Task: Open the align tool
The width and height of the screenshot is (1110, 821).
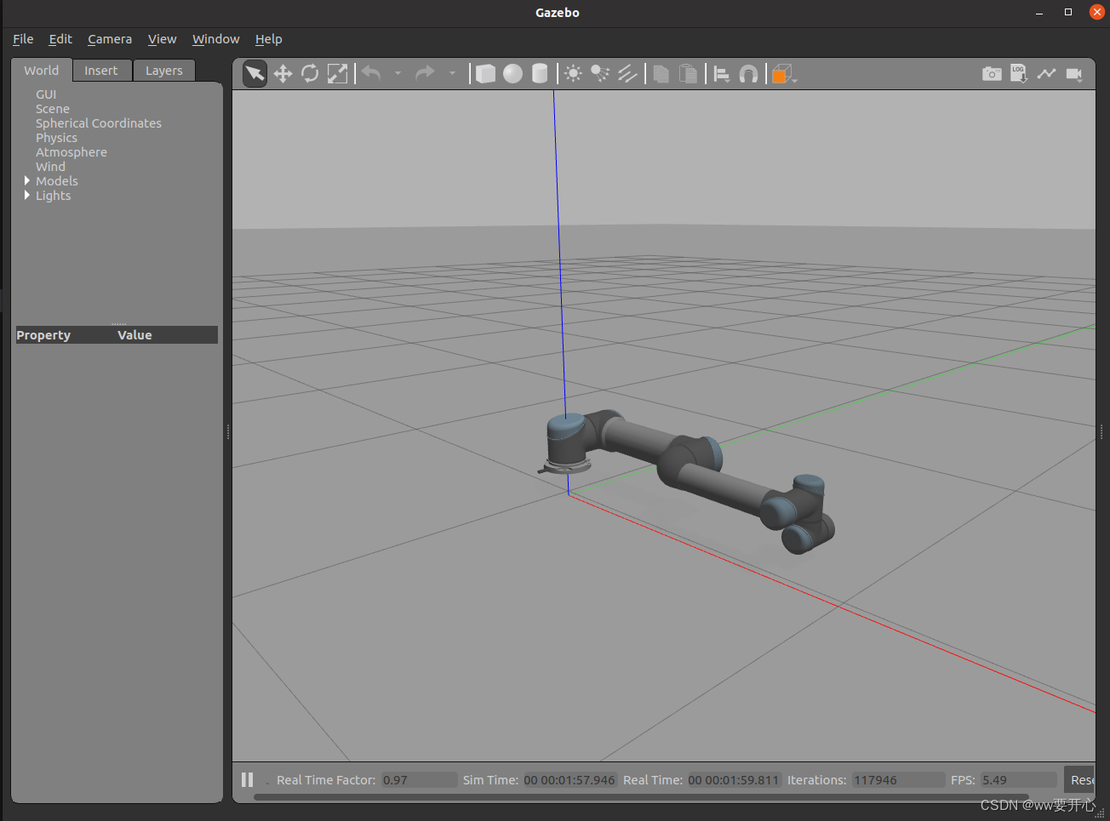Action: (722, 74)
